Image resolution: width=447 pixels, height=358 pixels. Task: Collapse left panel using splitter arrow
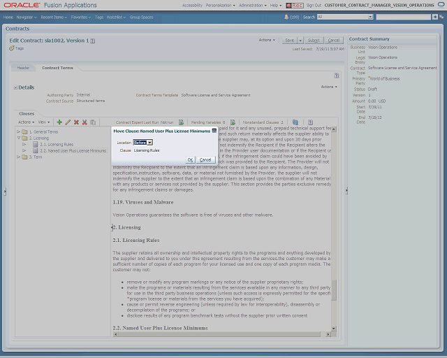click(x=5, y=192)
